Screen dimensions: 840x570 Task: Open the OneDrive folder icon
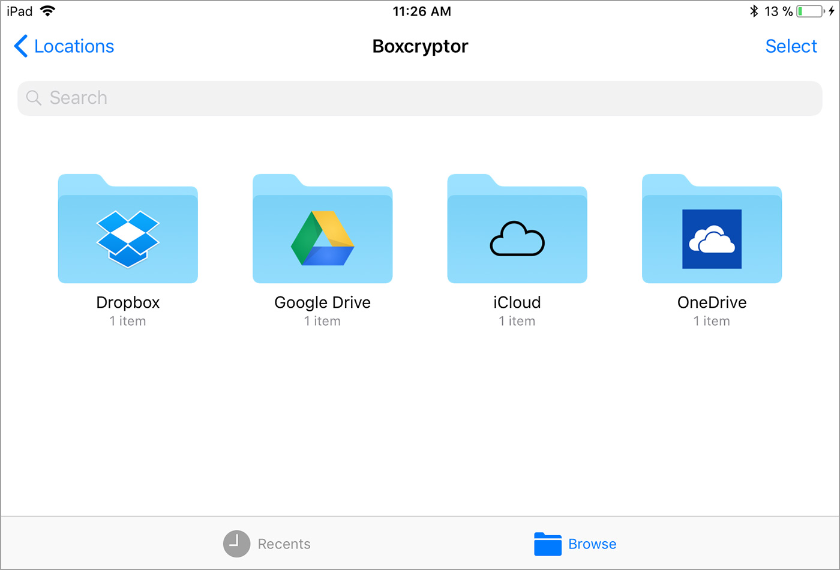click(712, 229)
